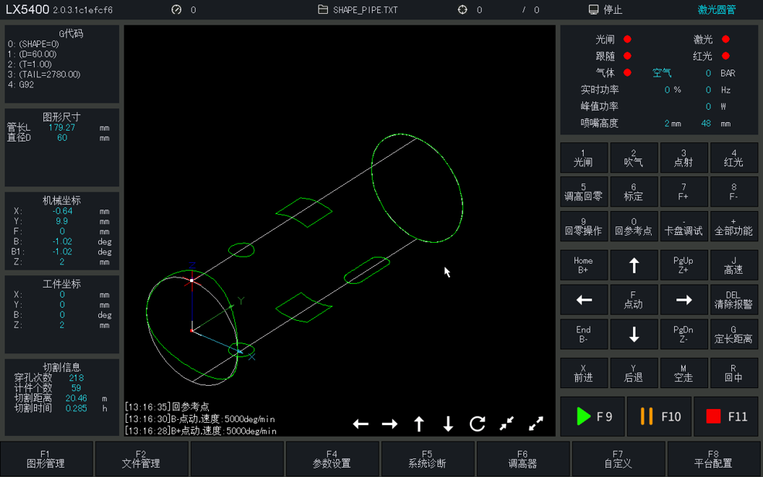
Task: Toggle the 红光 red light button (key 4)
Action: coord(734,158)
